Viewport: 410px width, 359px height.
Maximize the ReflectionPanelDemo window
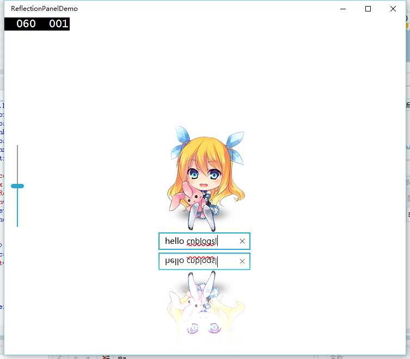point(368,9)
